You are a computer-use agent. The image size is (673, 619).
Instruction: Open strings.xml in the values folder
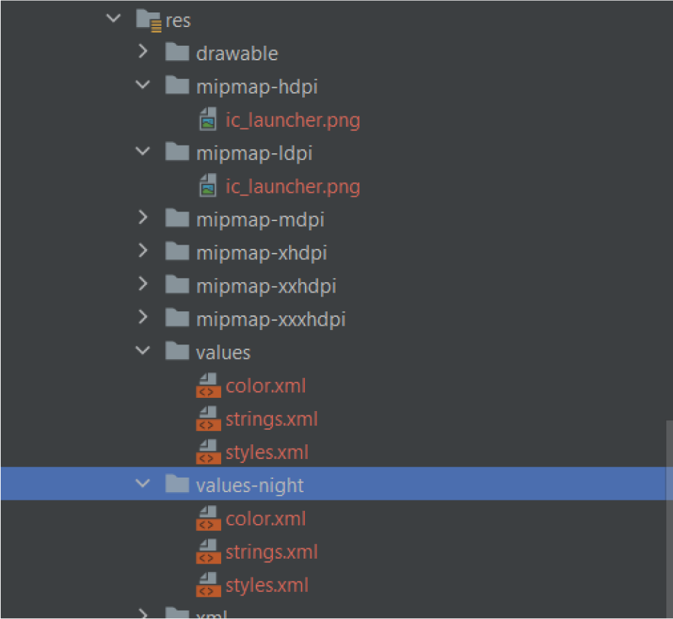tap(272, 419)
